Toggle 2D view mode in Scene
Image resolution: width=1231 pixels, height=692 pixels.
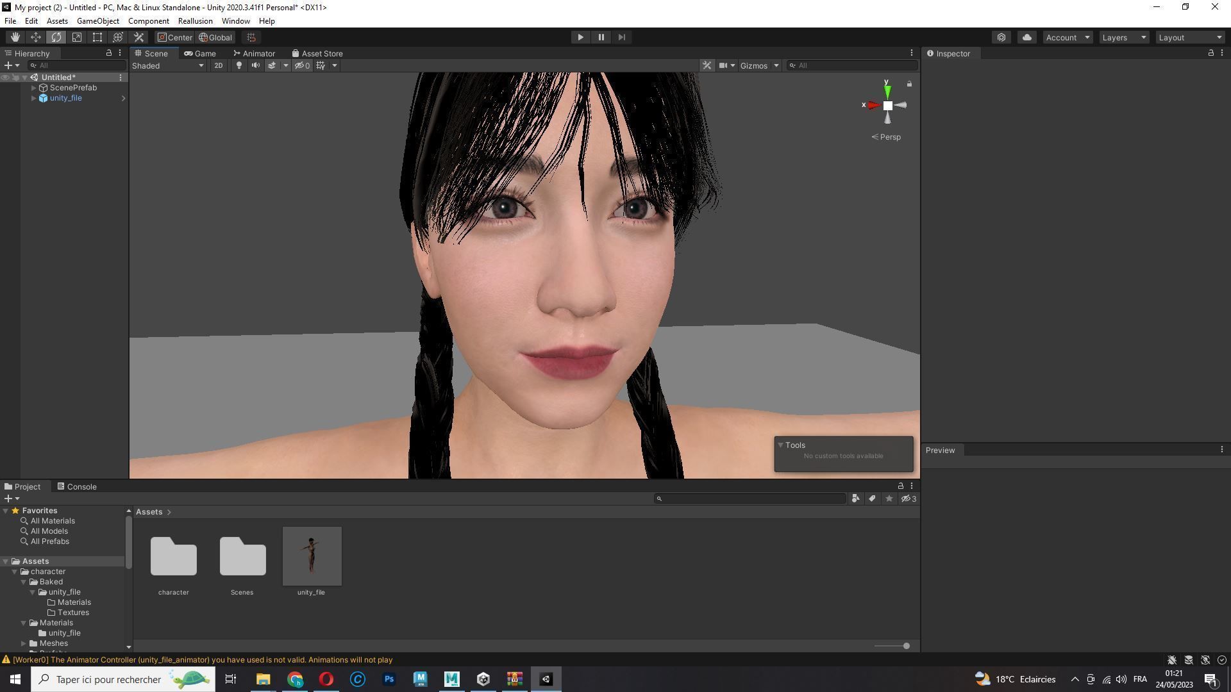tap(219, 65)
